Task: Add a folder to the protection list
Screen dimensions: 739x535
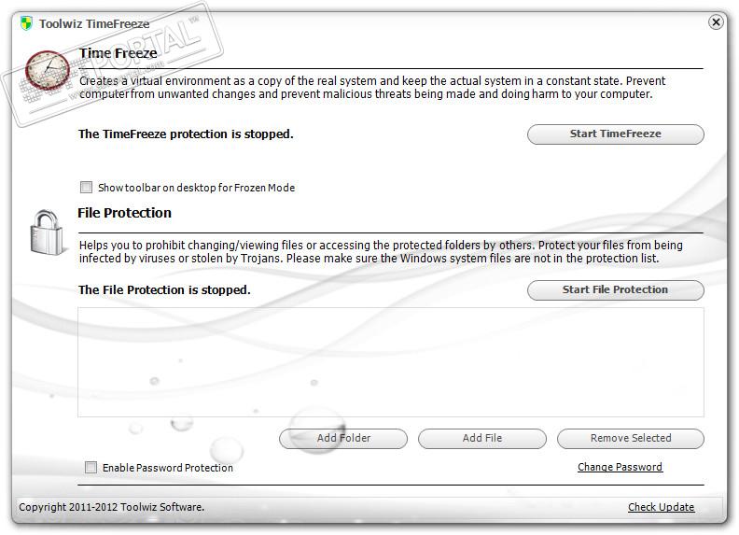Action: 343,438
